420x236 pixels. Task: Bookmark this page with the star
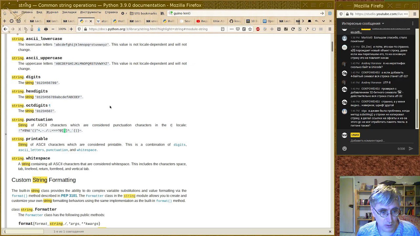tap(250, 29)
